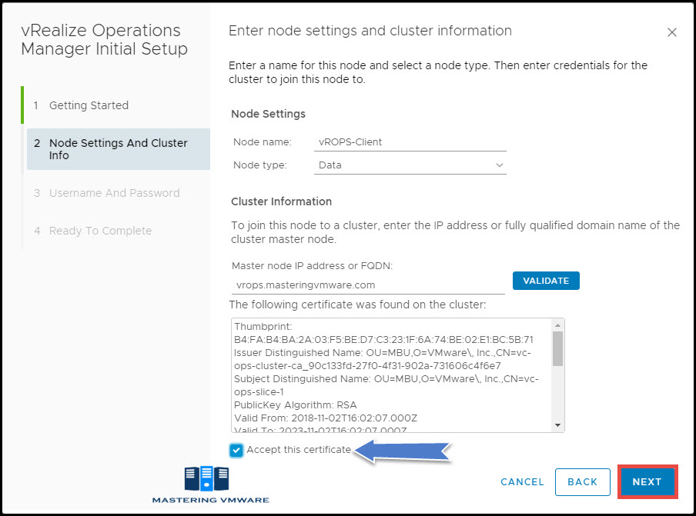
Task: Click the certificate box scroll up arrow
Action: point(557,325)
